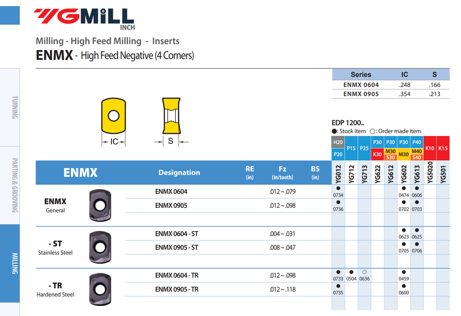This screenshot has width=461, height=316.
Task: Select 'ENMX 0905 - ST' designation
Action: tap(176, 247)
